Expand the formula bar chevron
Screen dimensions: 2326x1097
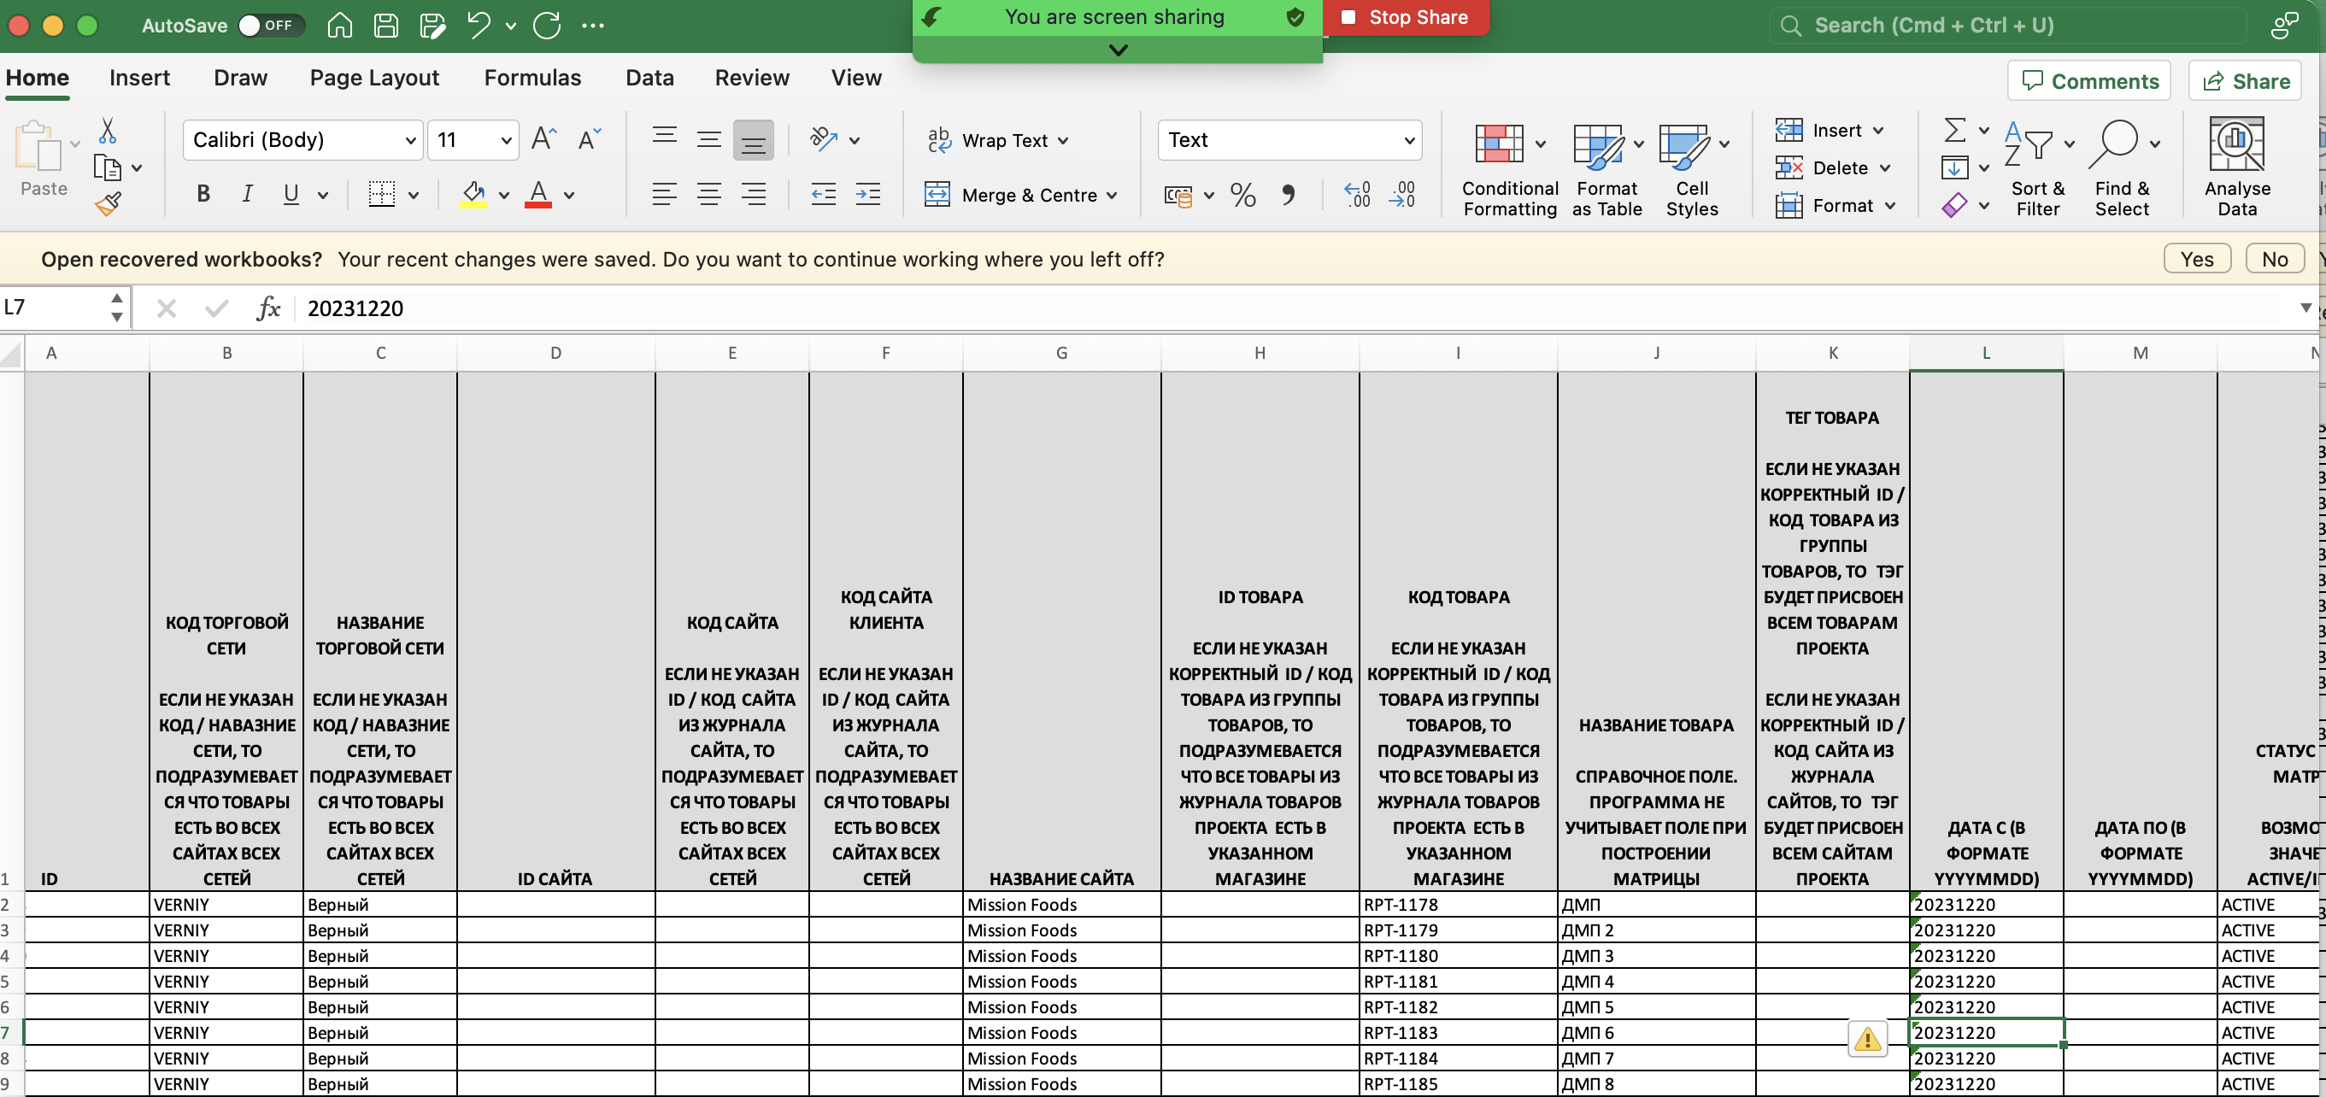[x=2306, y=308]
